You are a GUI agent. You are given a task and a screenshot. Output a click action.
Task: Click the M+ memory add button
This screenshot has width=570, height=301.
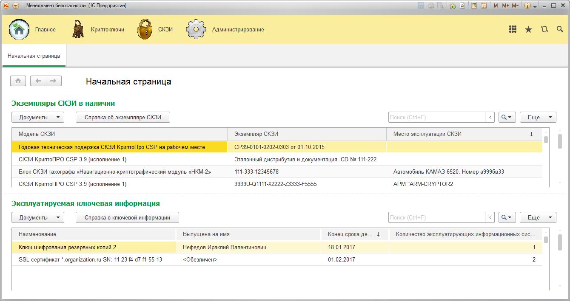[505, 6]
